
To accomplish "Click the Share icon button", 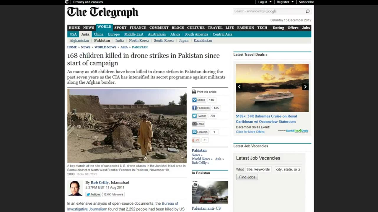I will 199,100.
